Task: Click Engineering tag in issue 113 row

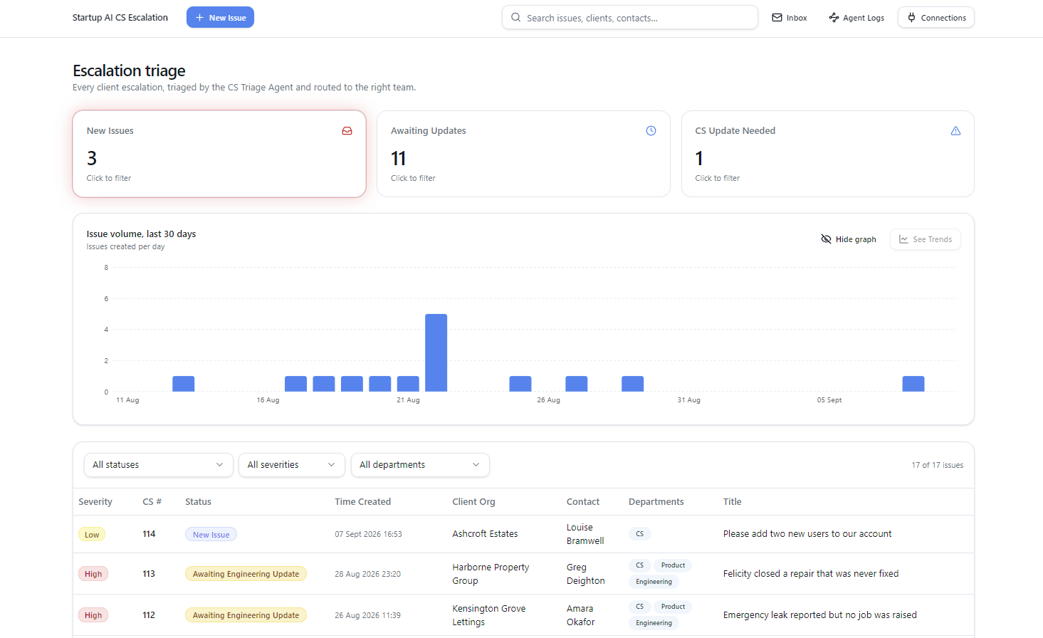Action: 654,582
